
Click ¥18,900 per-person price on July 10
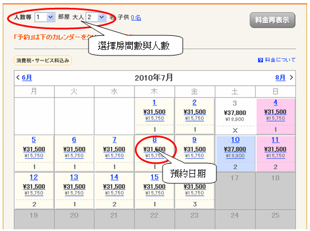(235, 156)
